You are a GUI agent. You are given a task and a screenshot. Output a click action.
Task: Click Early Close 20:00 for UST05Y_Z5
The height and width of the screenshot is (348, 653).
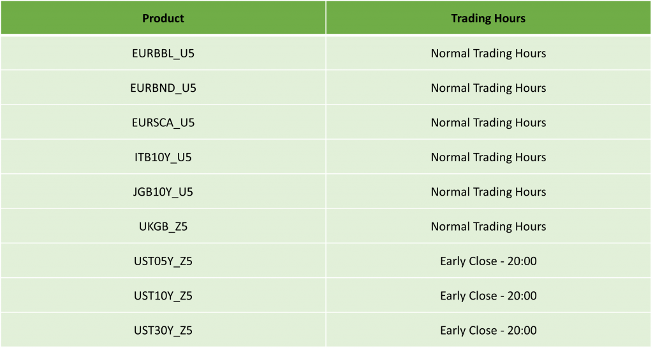click(x=488, y=261)
